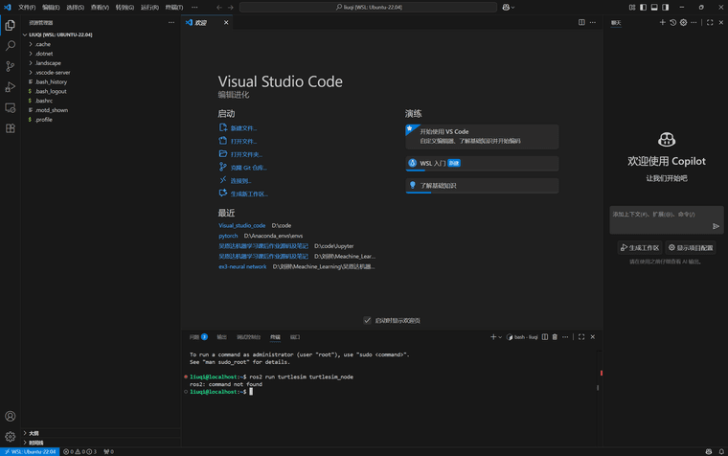Kill terminal with trash icon
The image size is (728, 456).
555,337
